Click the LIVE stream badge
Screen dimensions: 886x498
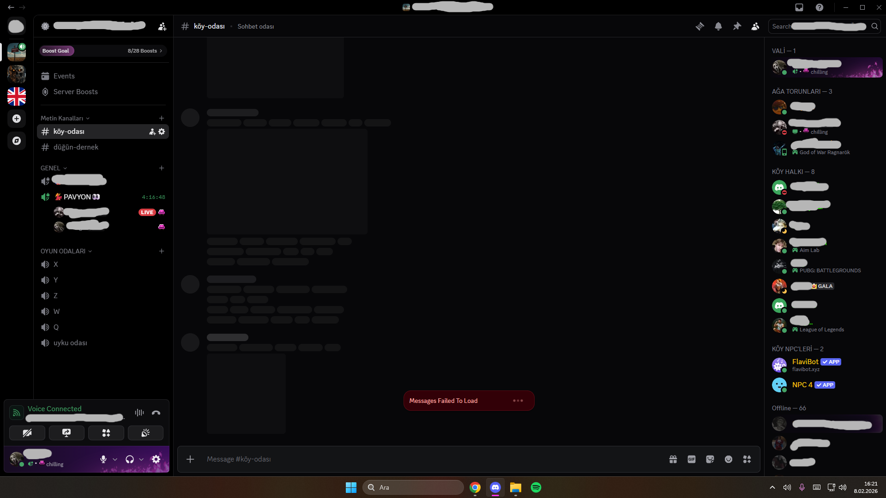click(x=147, y=212)
